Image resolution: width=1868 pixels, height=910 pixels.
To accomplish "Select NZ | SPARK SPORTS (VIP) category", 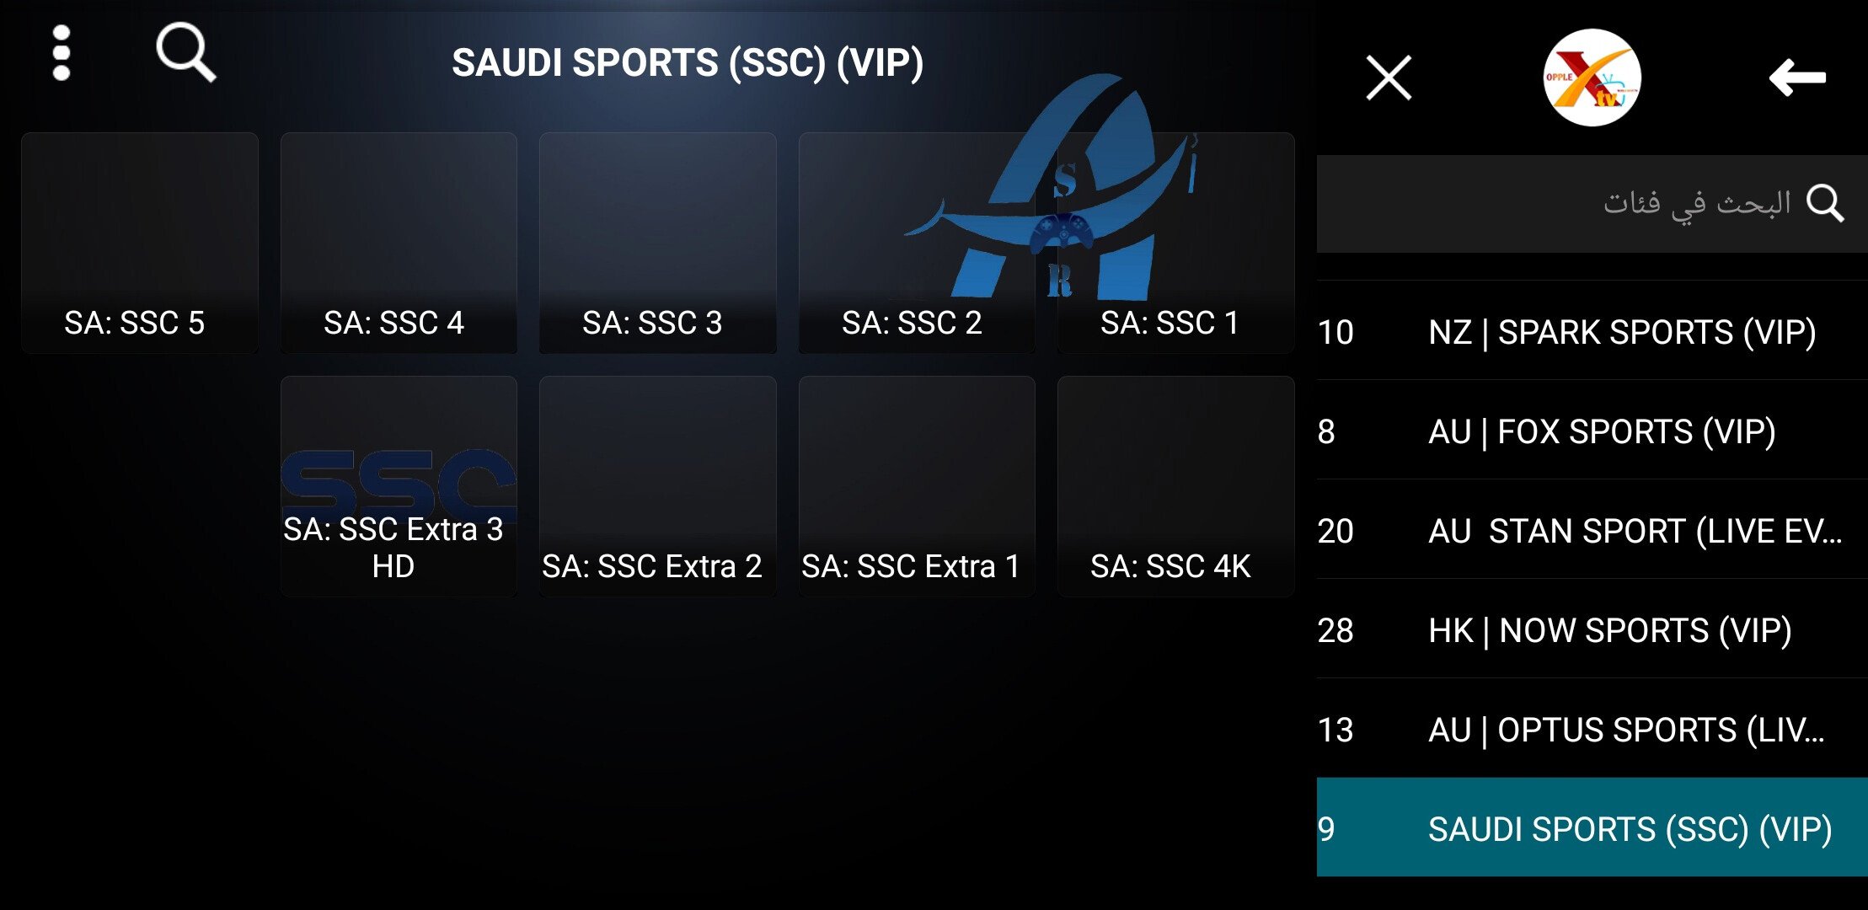I will [x=1591, y=332].
